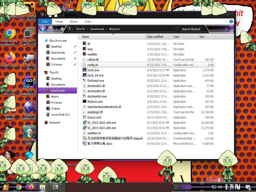Open recent locations dropdown arrow
Image resolution: width=256 pixels, height=192 pixels.
[x=56, y=29]
